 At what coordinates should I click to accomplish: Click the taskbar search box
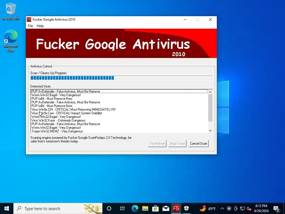[x=58, y=208]
